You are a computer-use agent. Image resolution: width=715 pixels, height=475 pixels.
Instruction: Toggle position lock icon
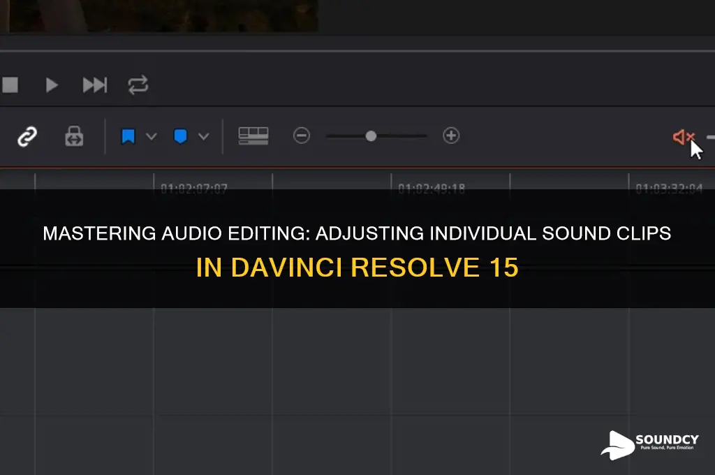74,136
